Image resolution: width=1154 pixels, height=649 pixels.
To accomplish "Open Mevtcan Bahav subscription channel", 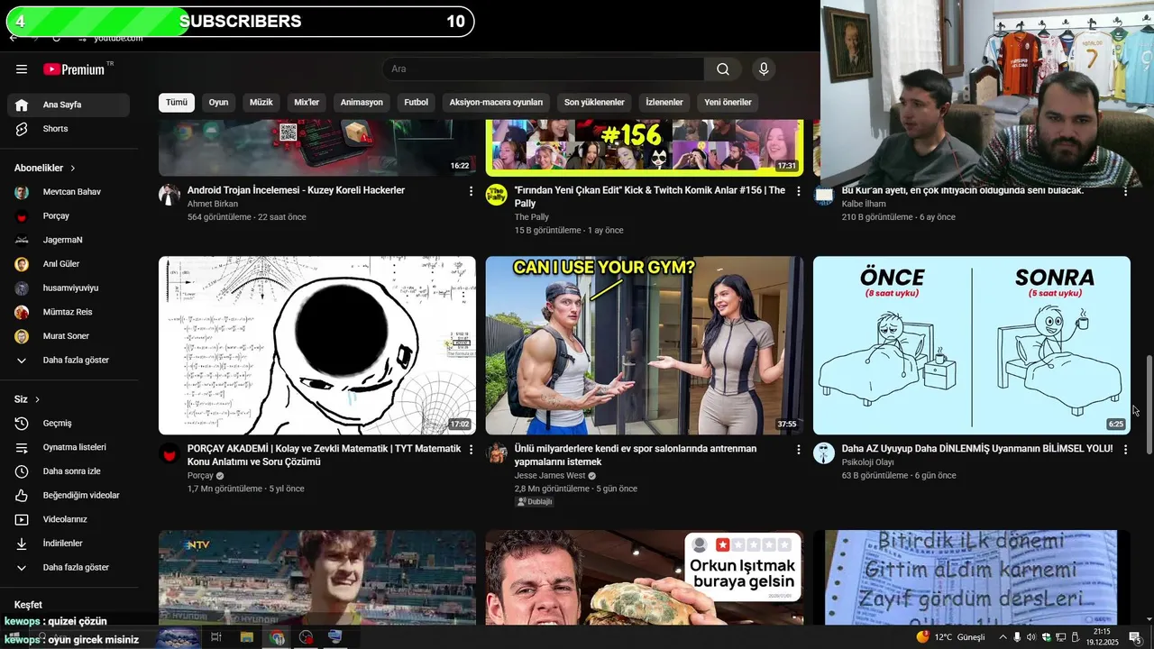I will click(x=69, y=192).
